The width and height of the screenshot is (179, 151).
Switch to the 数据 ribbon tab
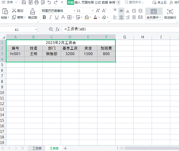(105, 2)
